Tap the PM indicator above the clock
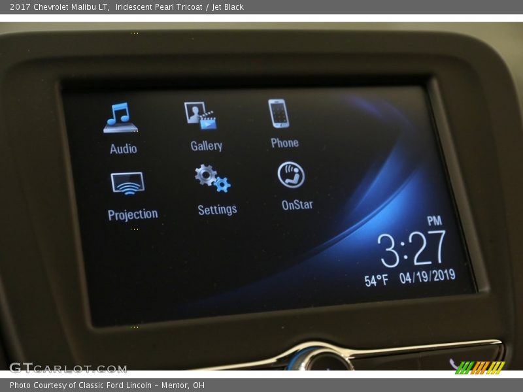523x392 pixels. pos(434,221)
